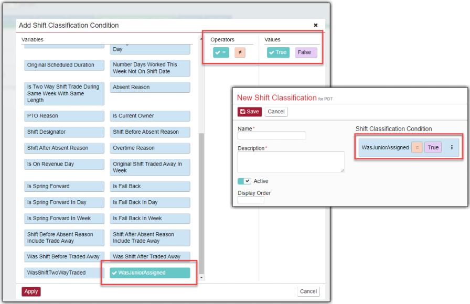Choose the True value

click(x=278, y=52)
